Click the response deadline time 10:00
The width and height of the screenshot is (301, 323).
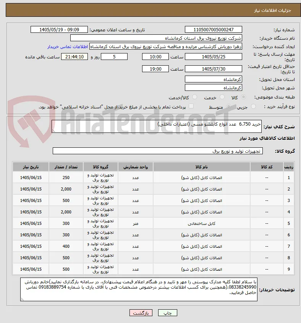coord(155,57)
